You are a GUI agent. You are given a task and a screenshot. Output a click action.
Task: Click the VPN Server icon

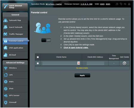[x=6, y=95]
